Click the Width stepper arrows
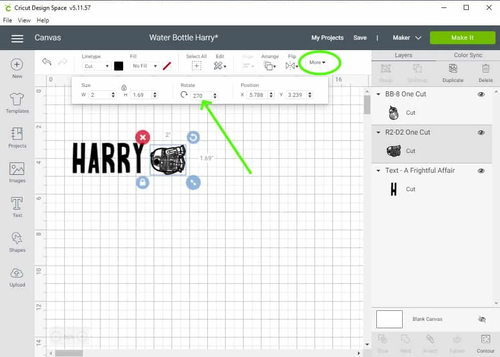This screenshot has width=500, height=357. click(113, 95)
